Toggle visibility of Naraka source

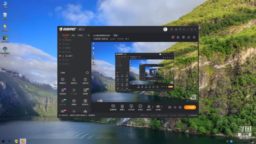coord(60,52)
